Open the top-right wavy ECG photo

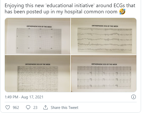coord(104,36)
